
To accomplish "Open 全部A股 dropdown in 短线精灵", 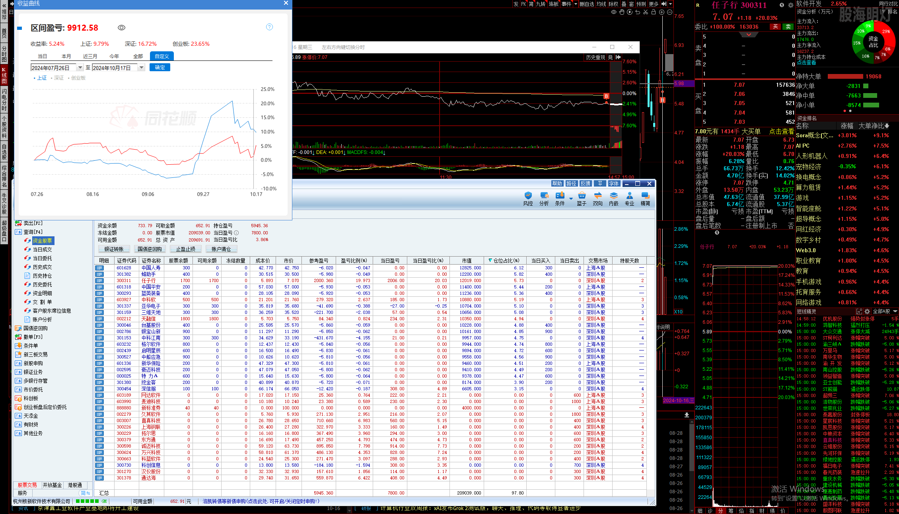I will click(885, 312).
